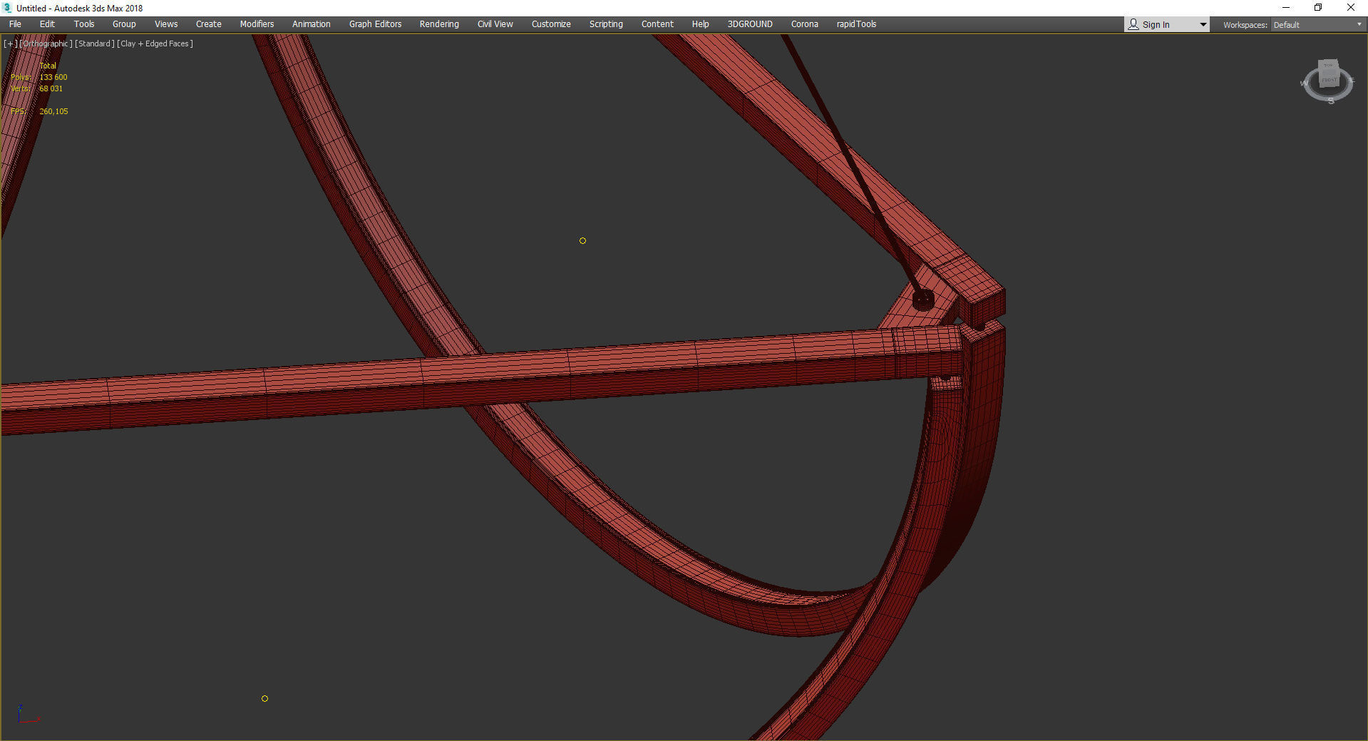Open the File menu
This screenshot has width=1368, height=741.
15,24
